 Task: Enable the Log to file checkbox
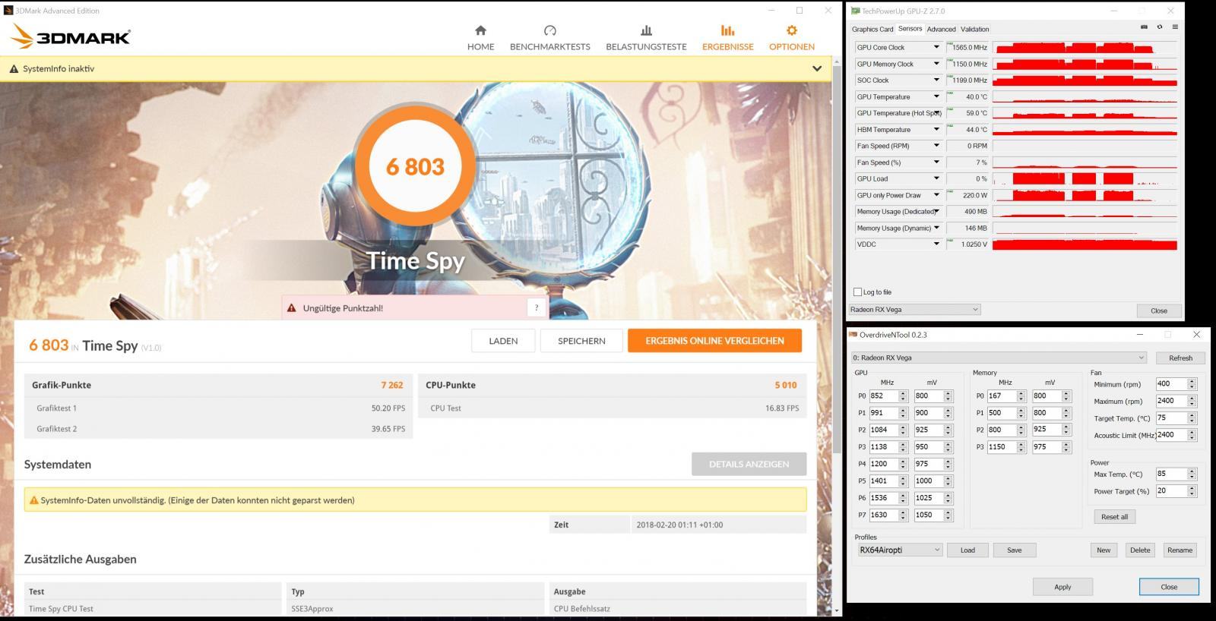coord(858,292)
